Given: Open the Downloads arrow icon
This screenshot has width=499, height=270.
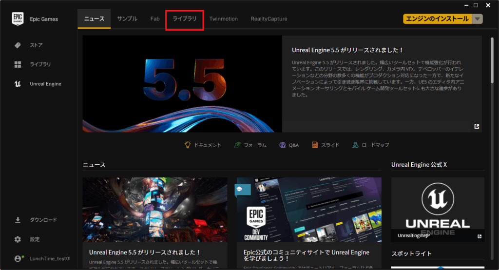Looking at the screenshot, I should 18,220.
